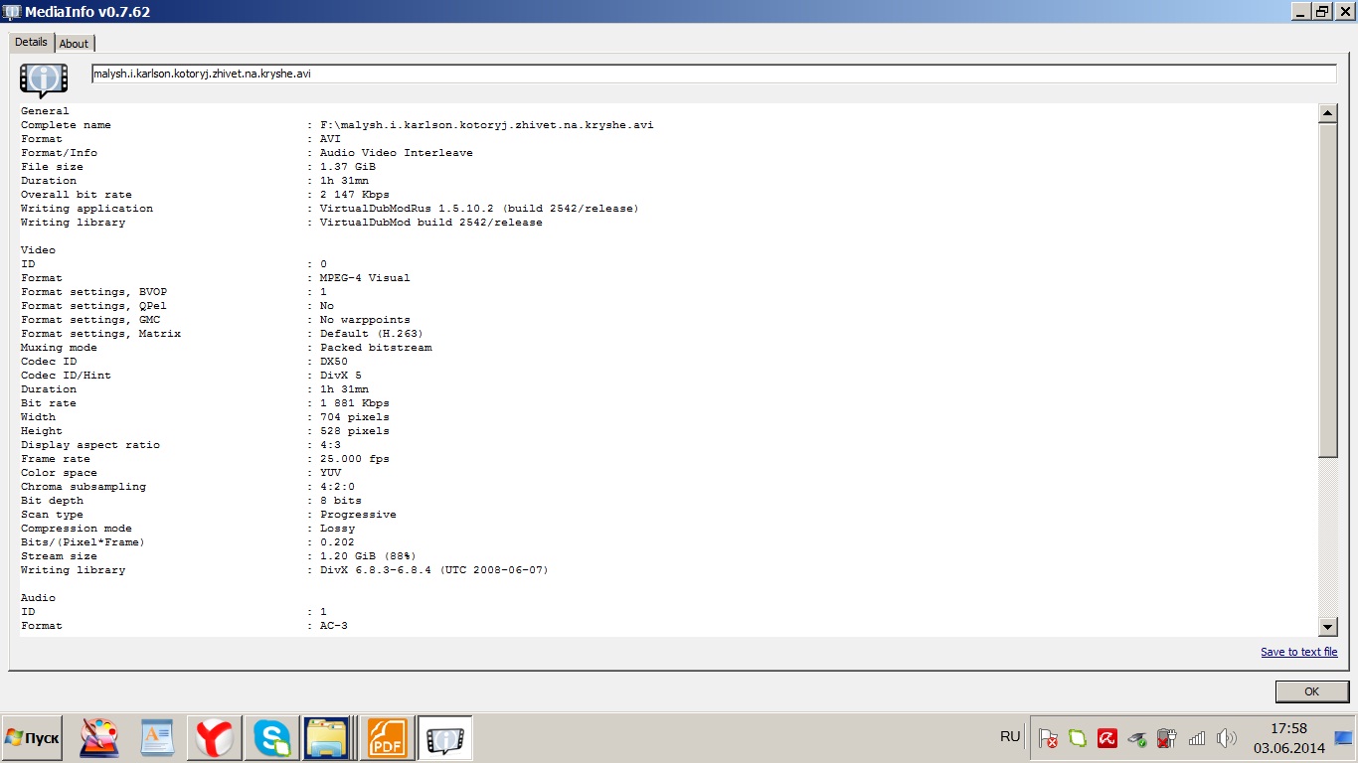
Task: Click the '2 147 Kbps' overall bit rate
Action: (x=355, y=195)
